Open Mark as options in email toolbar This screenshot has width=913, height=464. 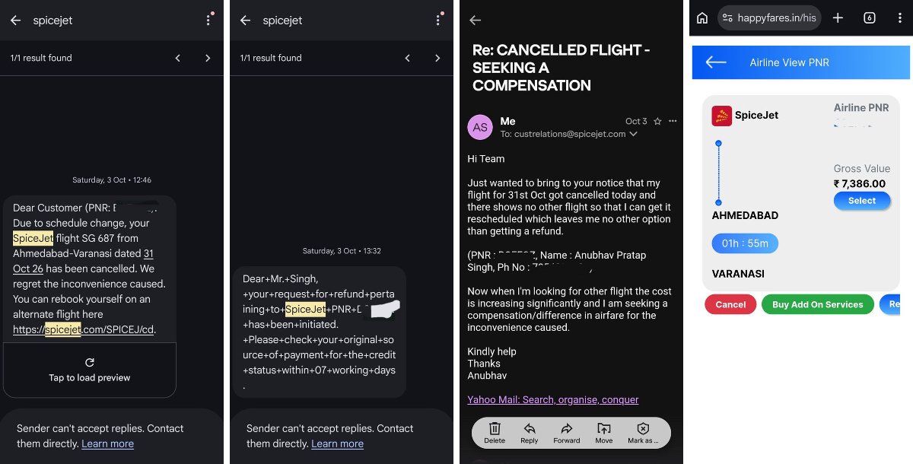643,433
